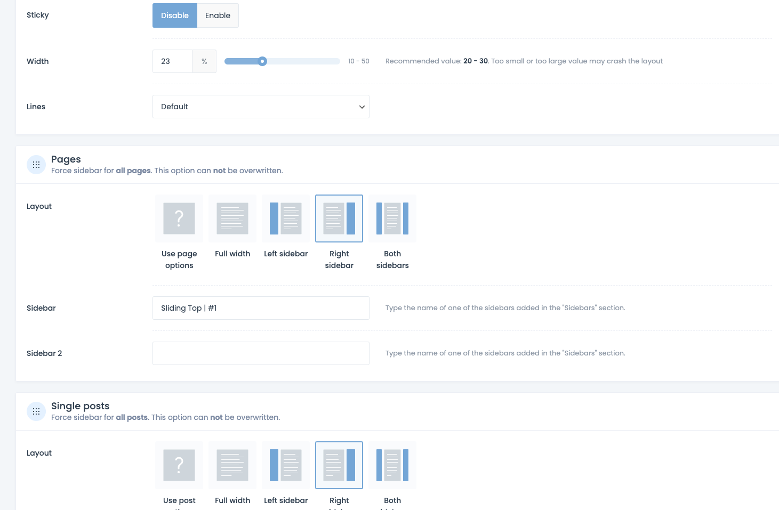Select Disable for the Sticky option
This screenshot has width=779, height=510.
click(175, 15)
